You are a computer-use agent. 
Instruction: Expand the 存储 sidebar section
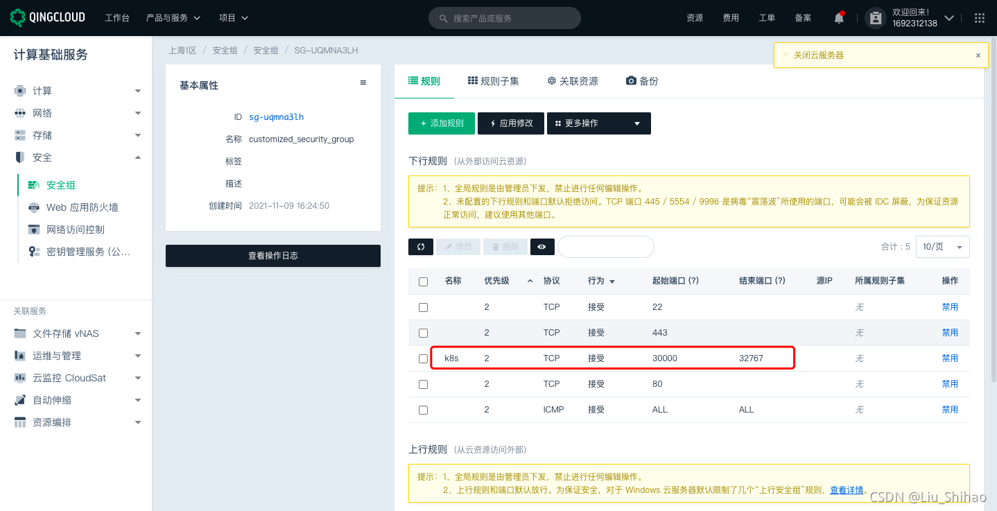point(138,135)
